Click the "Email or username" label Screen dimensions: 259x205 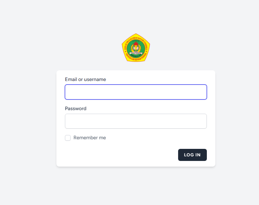pyautogui.click(x=86, y=80)
